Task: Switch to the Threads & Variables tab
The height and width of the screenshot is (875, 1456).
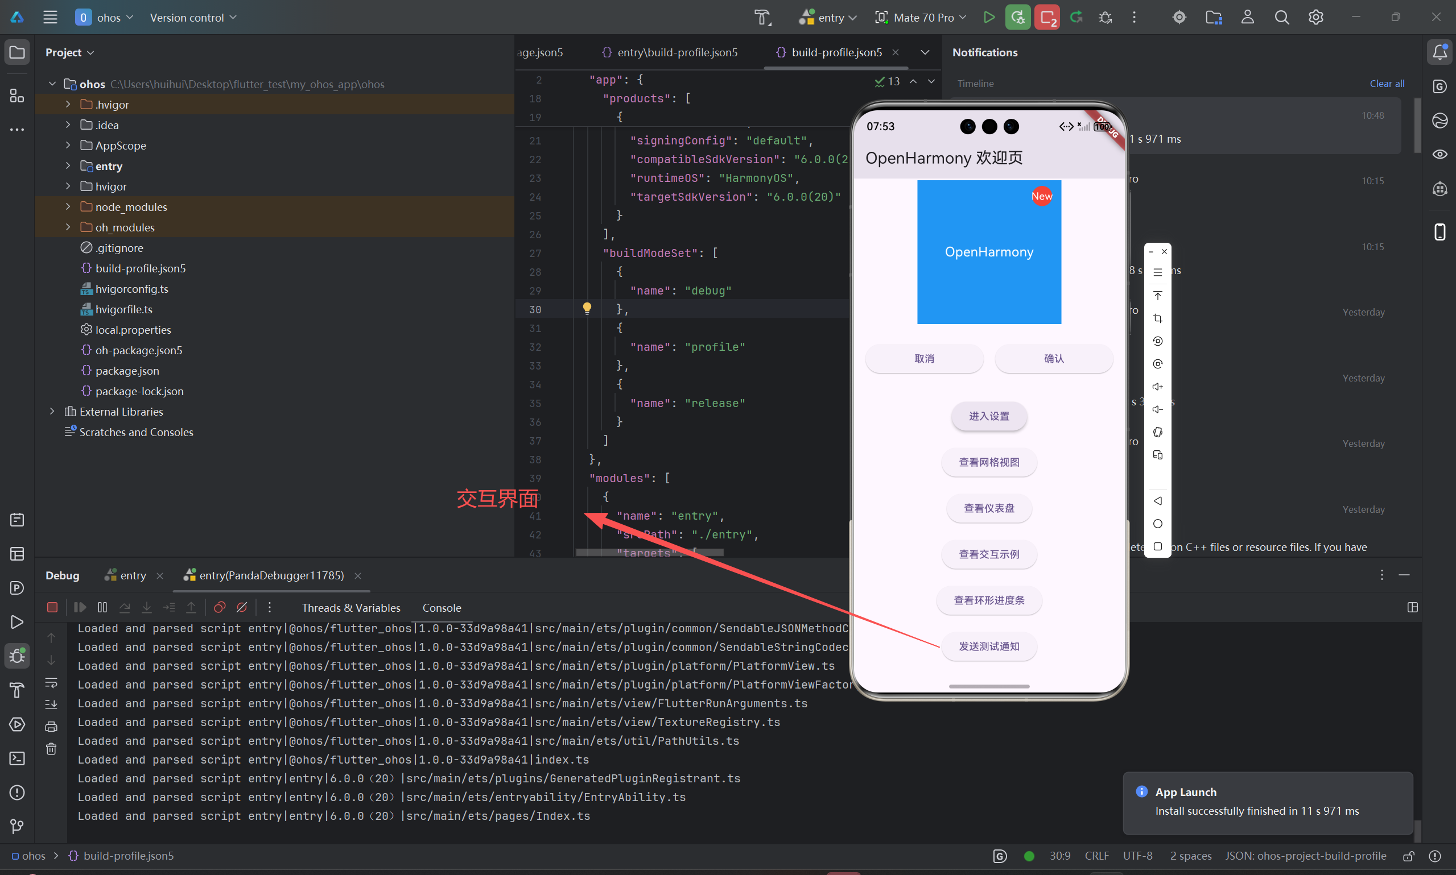Action: coord(351,608)
